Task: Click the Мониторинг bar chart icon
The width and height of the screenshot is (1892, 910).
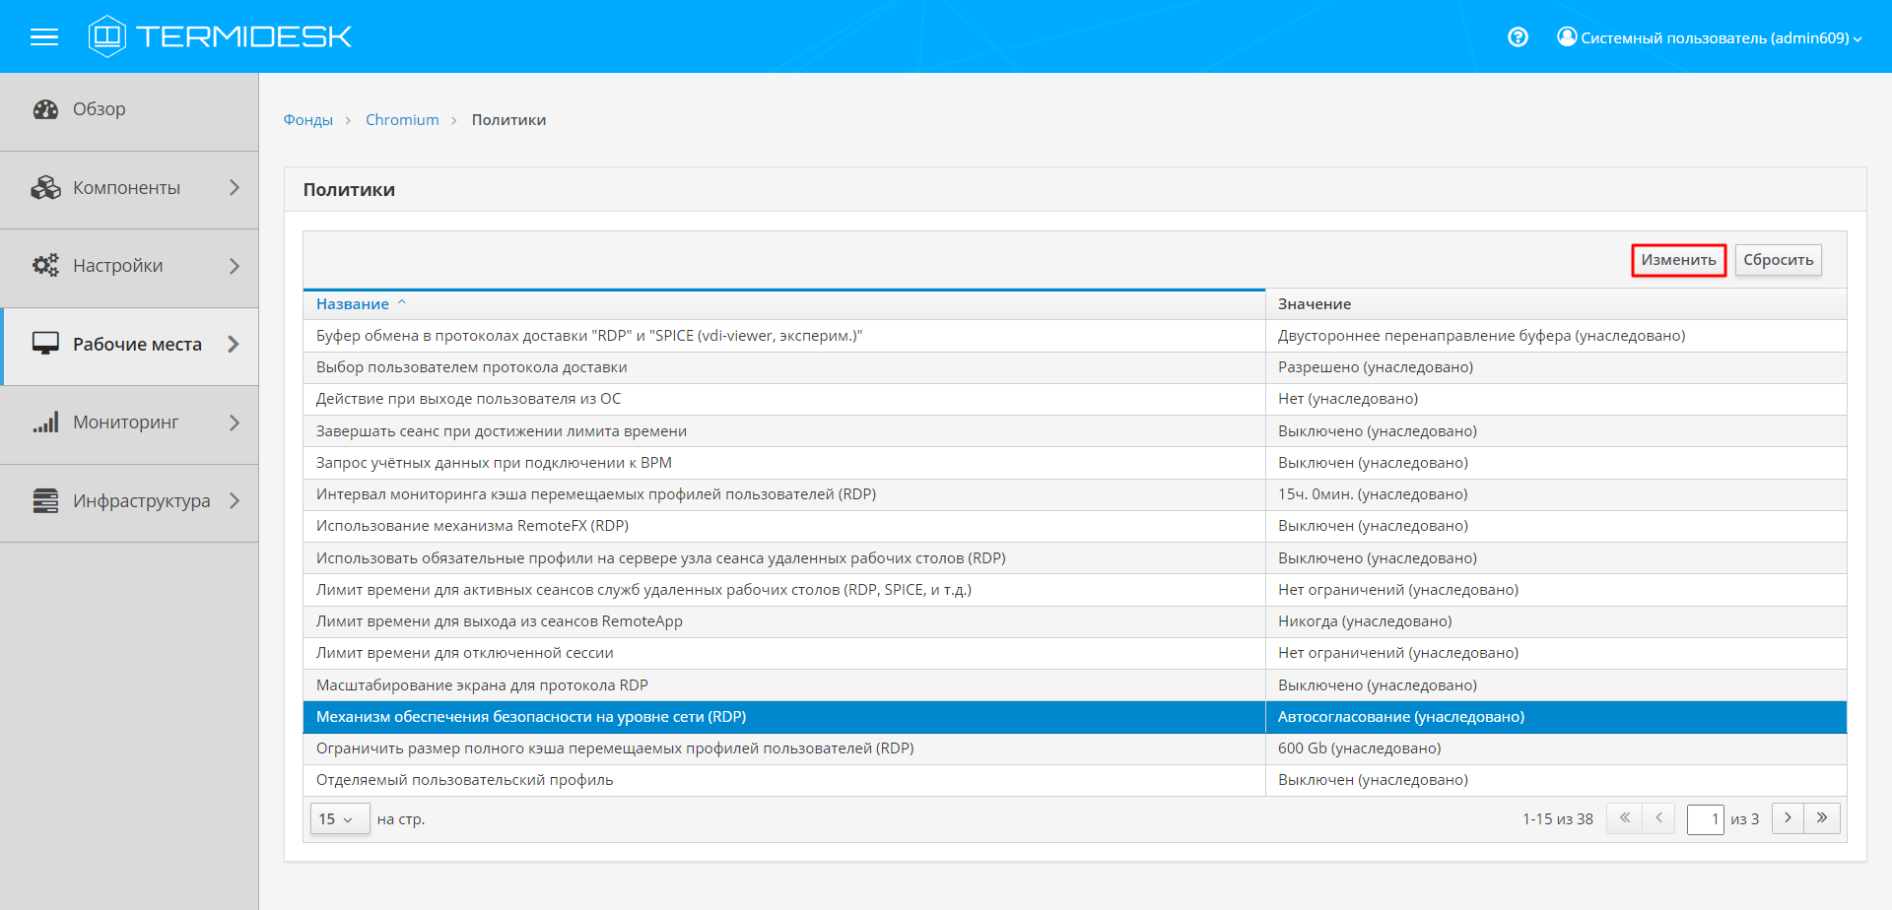Action: (x=45, y=422)
